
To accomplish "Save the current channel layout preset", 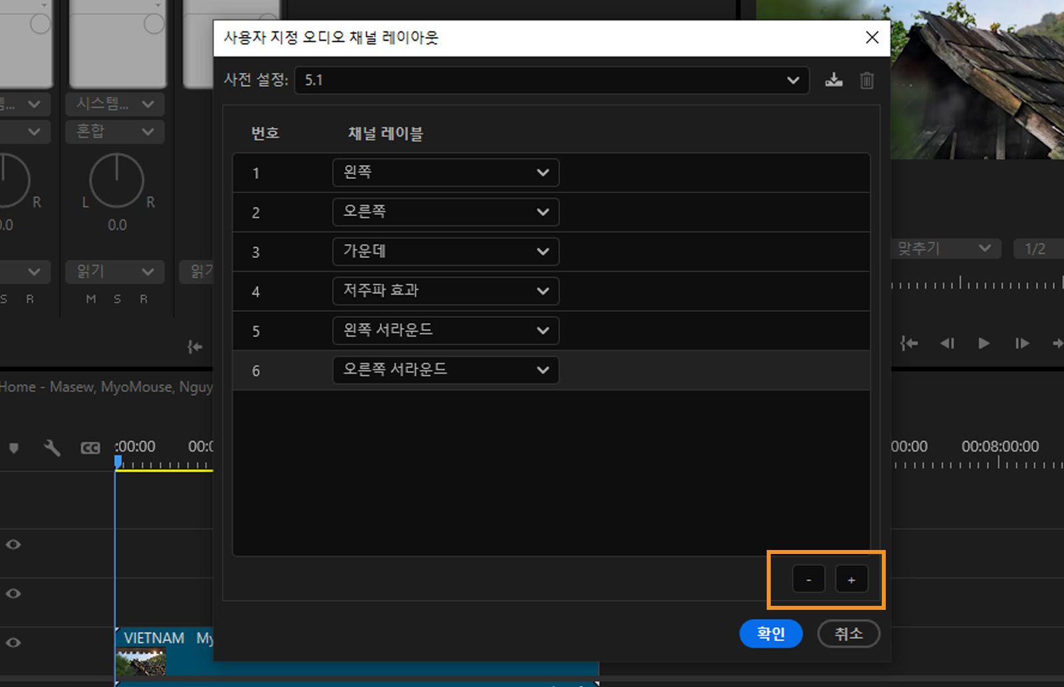I will (x=834, y=80).
